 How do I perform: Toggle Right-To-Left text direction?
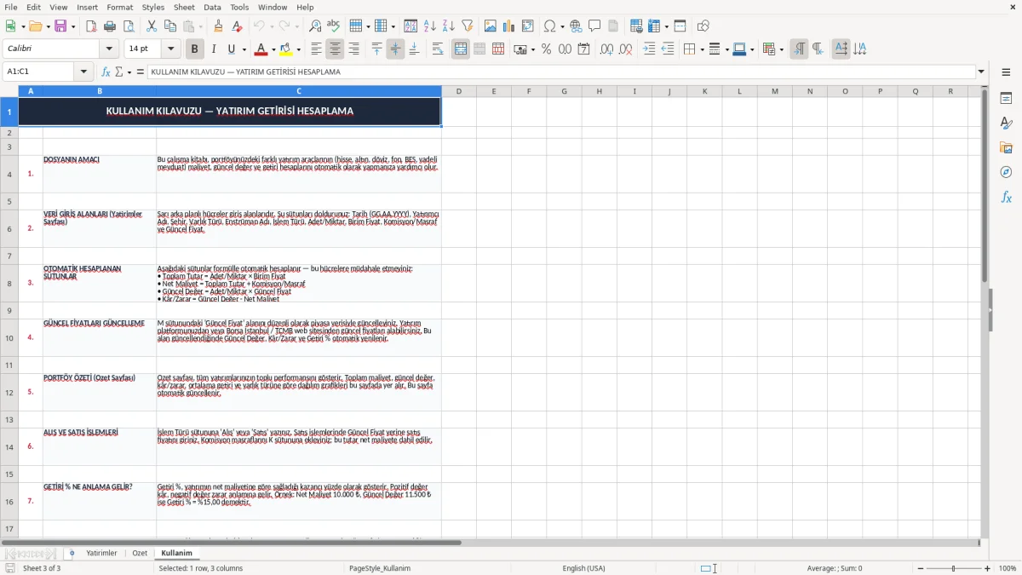(x=818, y=49)
